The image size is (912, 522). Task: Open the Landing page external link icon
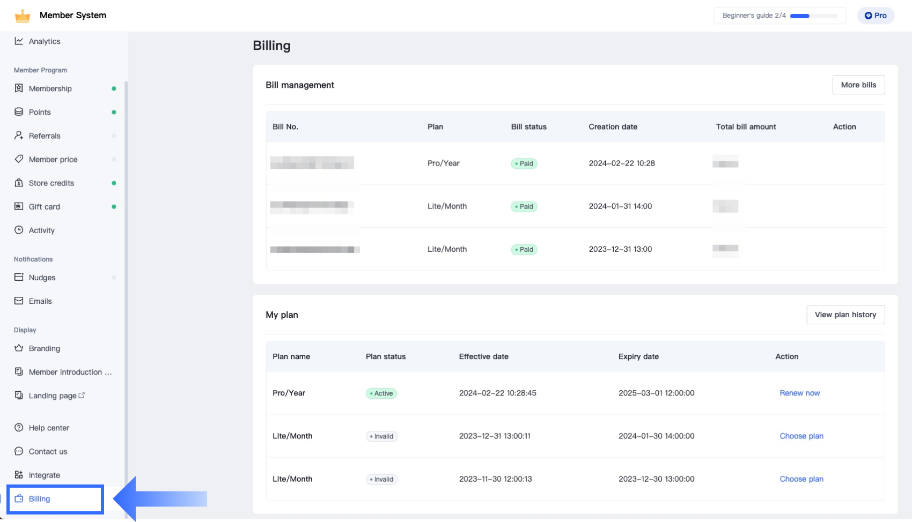coord(82,395)
